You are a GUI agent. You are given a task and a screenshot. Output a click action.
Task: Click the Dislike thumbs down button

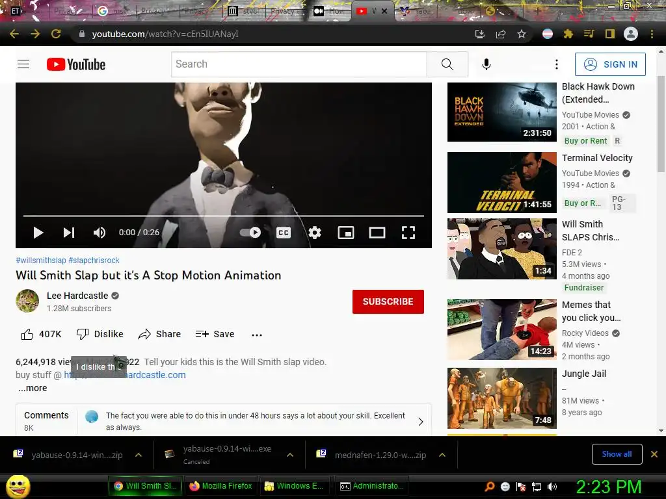coord(100,334)
